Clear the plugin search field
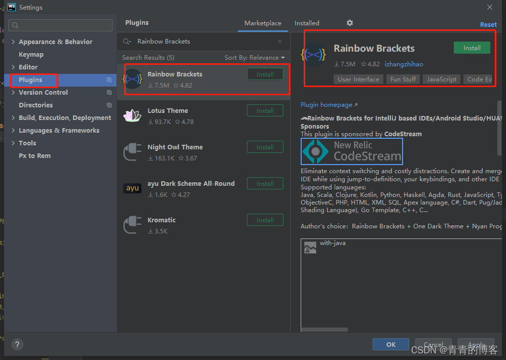The height and width of the screenshot is (360, 506). (x=280, y=42)
